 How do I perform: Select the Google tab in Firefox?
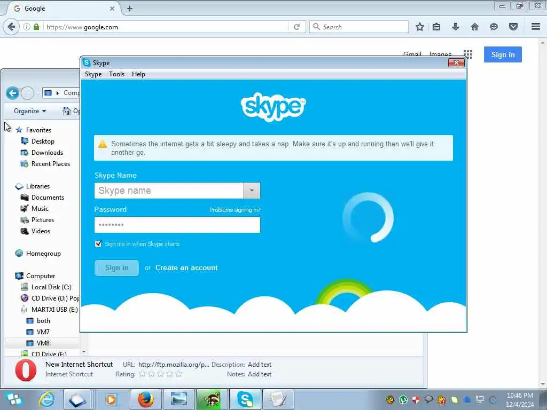click(x=64, y=9)
